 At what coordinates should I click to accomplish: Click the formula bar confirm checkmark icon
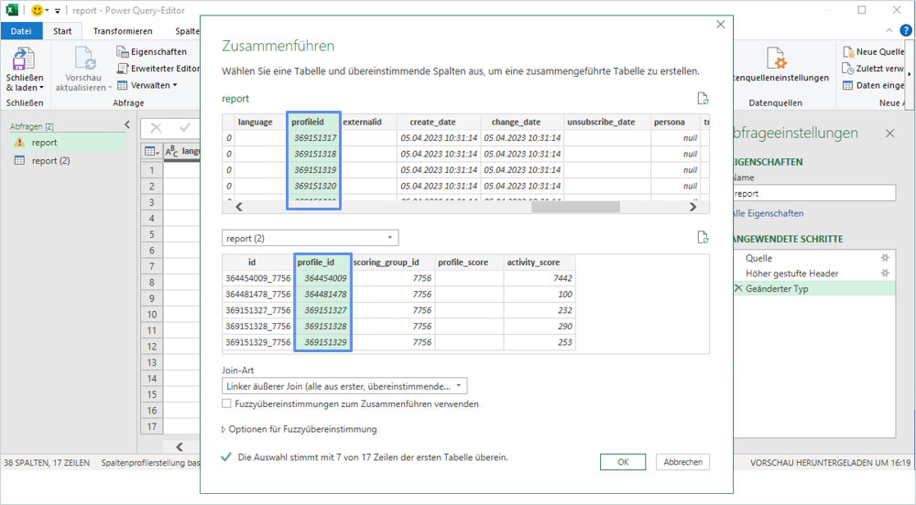pos(185,127)
